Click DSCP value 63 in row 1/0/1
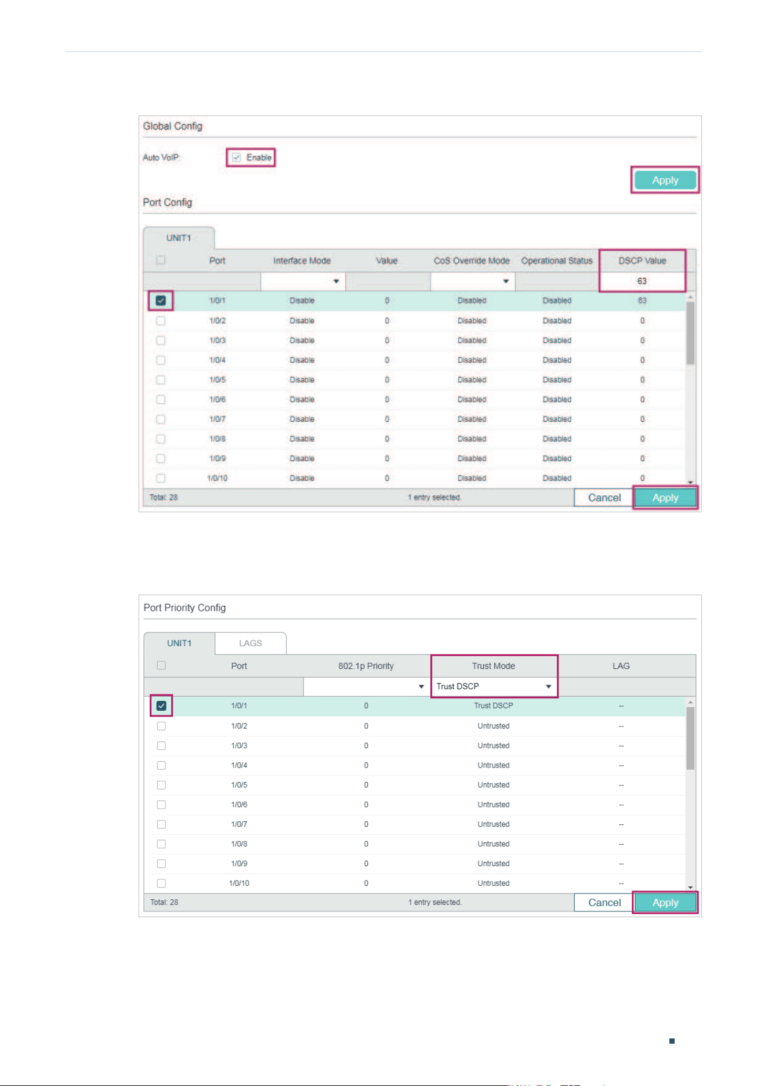 pyautogui.click(x=642, y=301)
